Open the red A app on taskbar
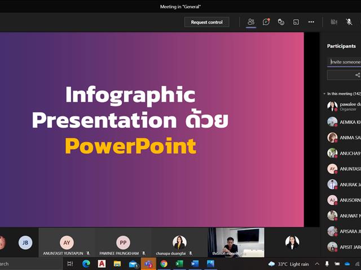The width and height of the screenshot is (361, 270). [102, 264]
